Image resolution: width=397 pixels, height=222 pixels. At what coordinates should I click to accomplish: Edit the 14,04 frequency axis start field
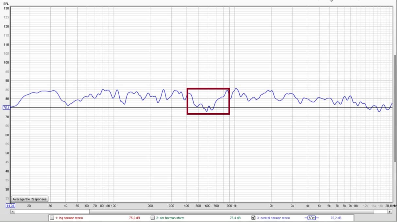[x=10, y=206]
